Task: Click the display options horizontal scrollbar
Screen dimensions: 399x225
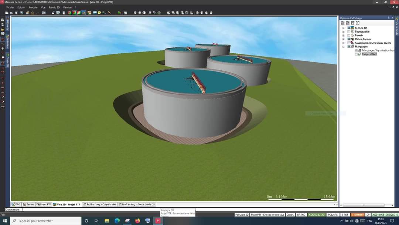Action: coord(364,205)
